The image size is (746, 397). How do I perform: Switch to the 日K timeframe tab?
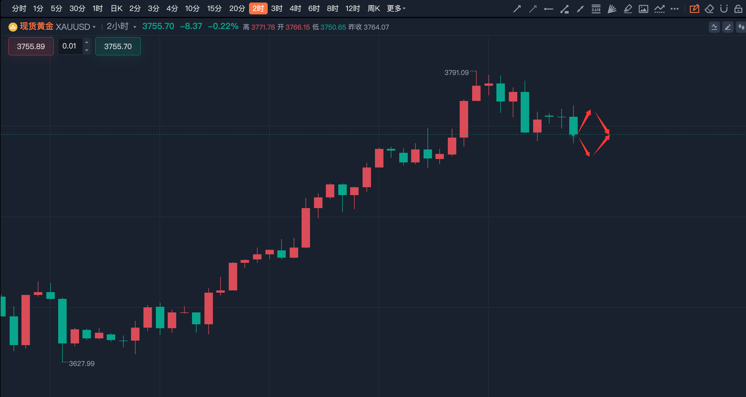(x=116, y=8)
